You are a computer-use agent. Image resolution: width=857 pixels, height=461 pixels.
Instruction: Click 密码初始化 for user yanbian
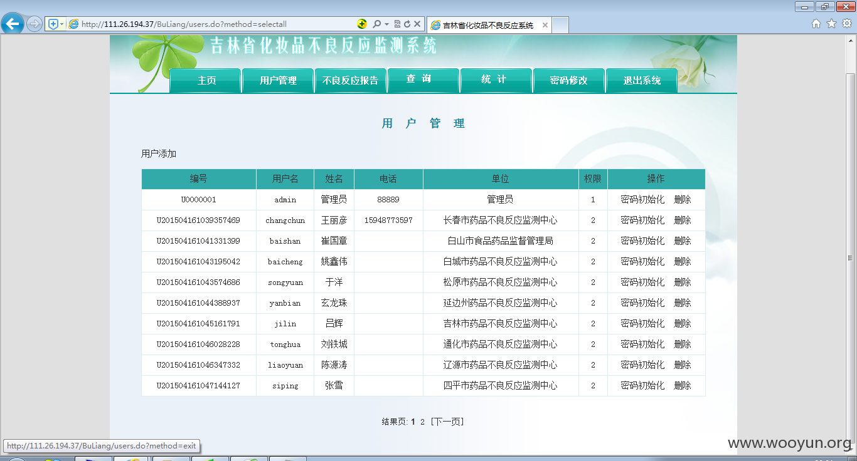click(x=642, y=303)
